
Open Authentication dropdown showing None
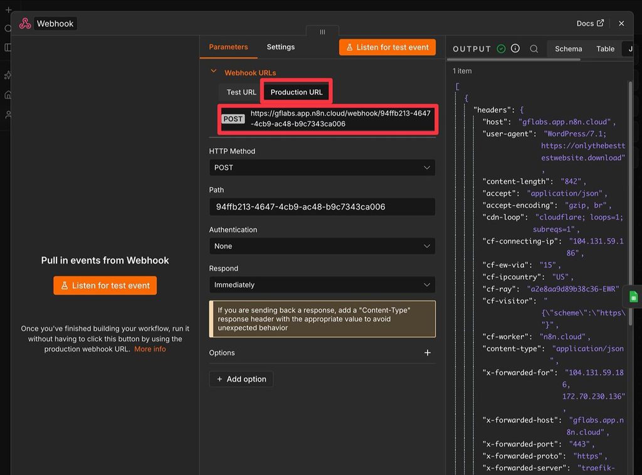pyautogui.click(x=322, y=246)
